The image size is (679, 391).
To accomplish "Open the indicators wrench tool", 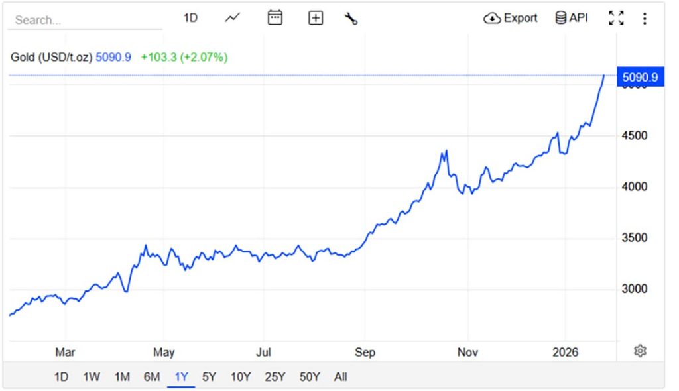I will pyautogui.click(x=351, y=18).
